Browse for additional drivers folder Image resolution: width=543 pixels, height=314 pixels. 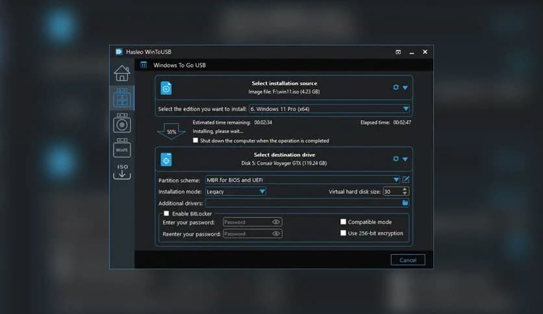tap(405, 203)
